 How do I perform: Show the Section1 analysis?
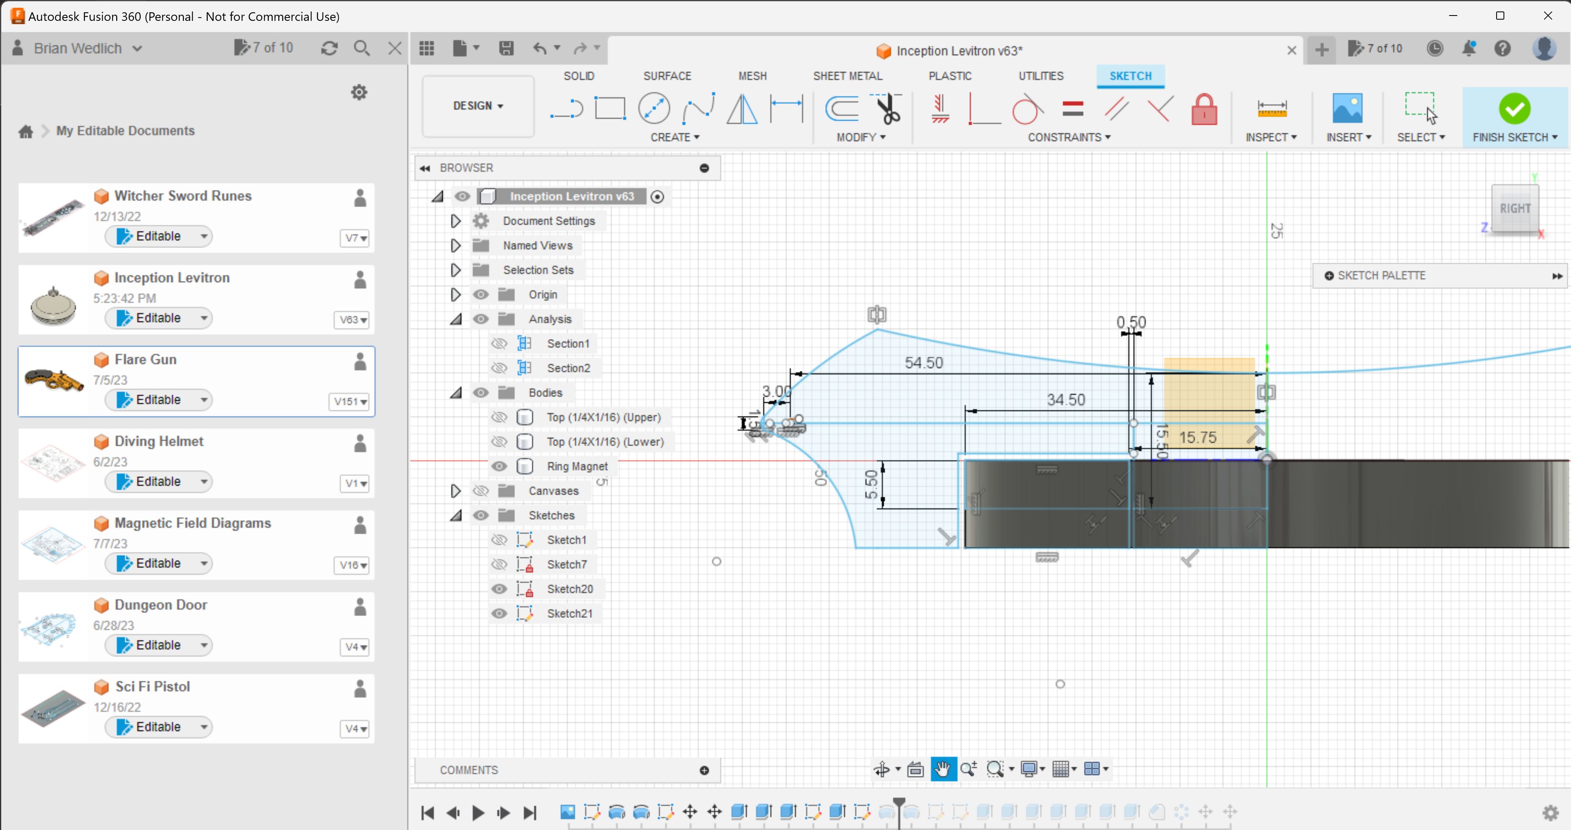(499, 343)
